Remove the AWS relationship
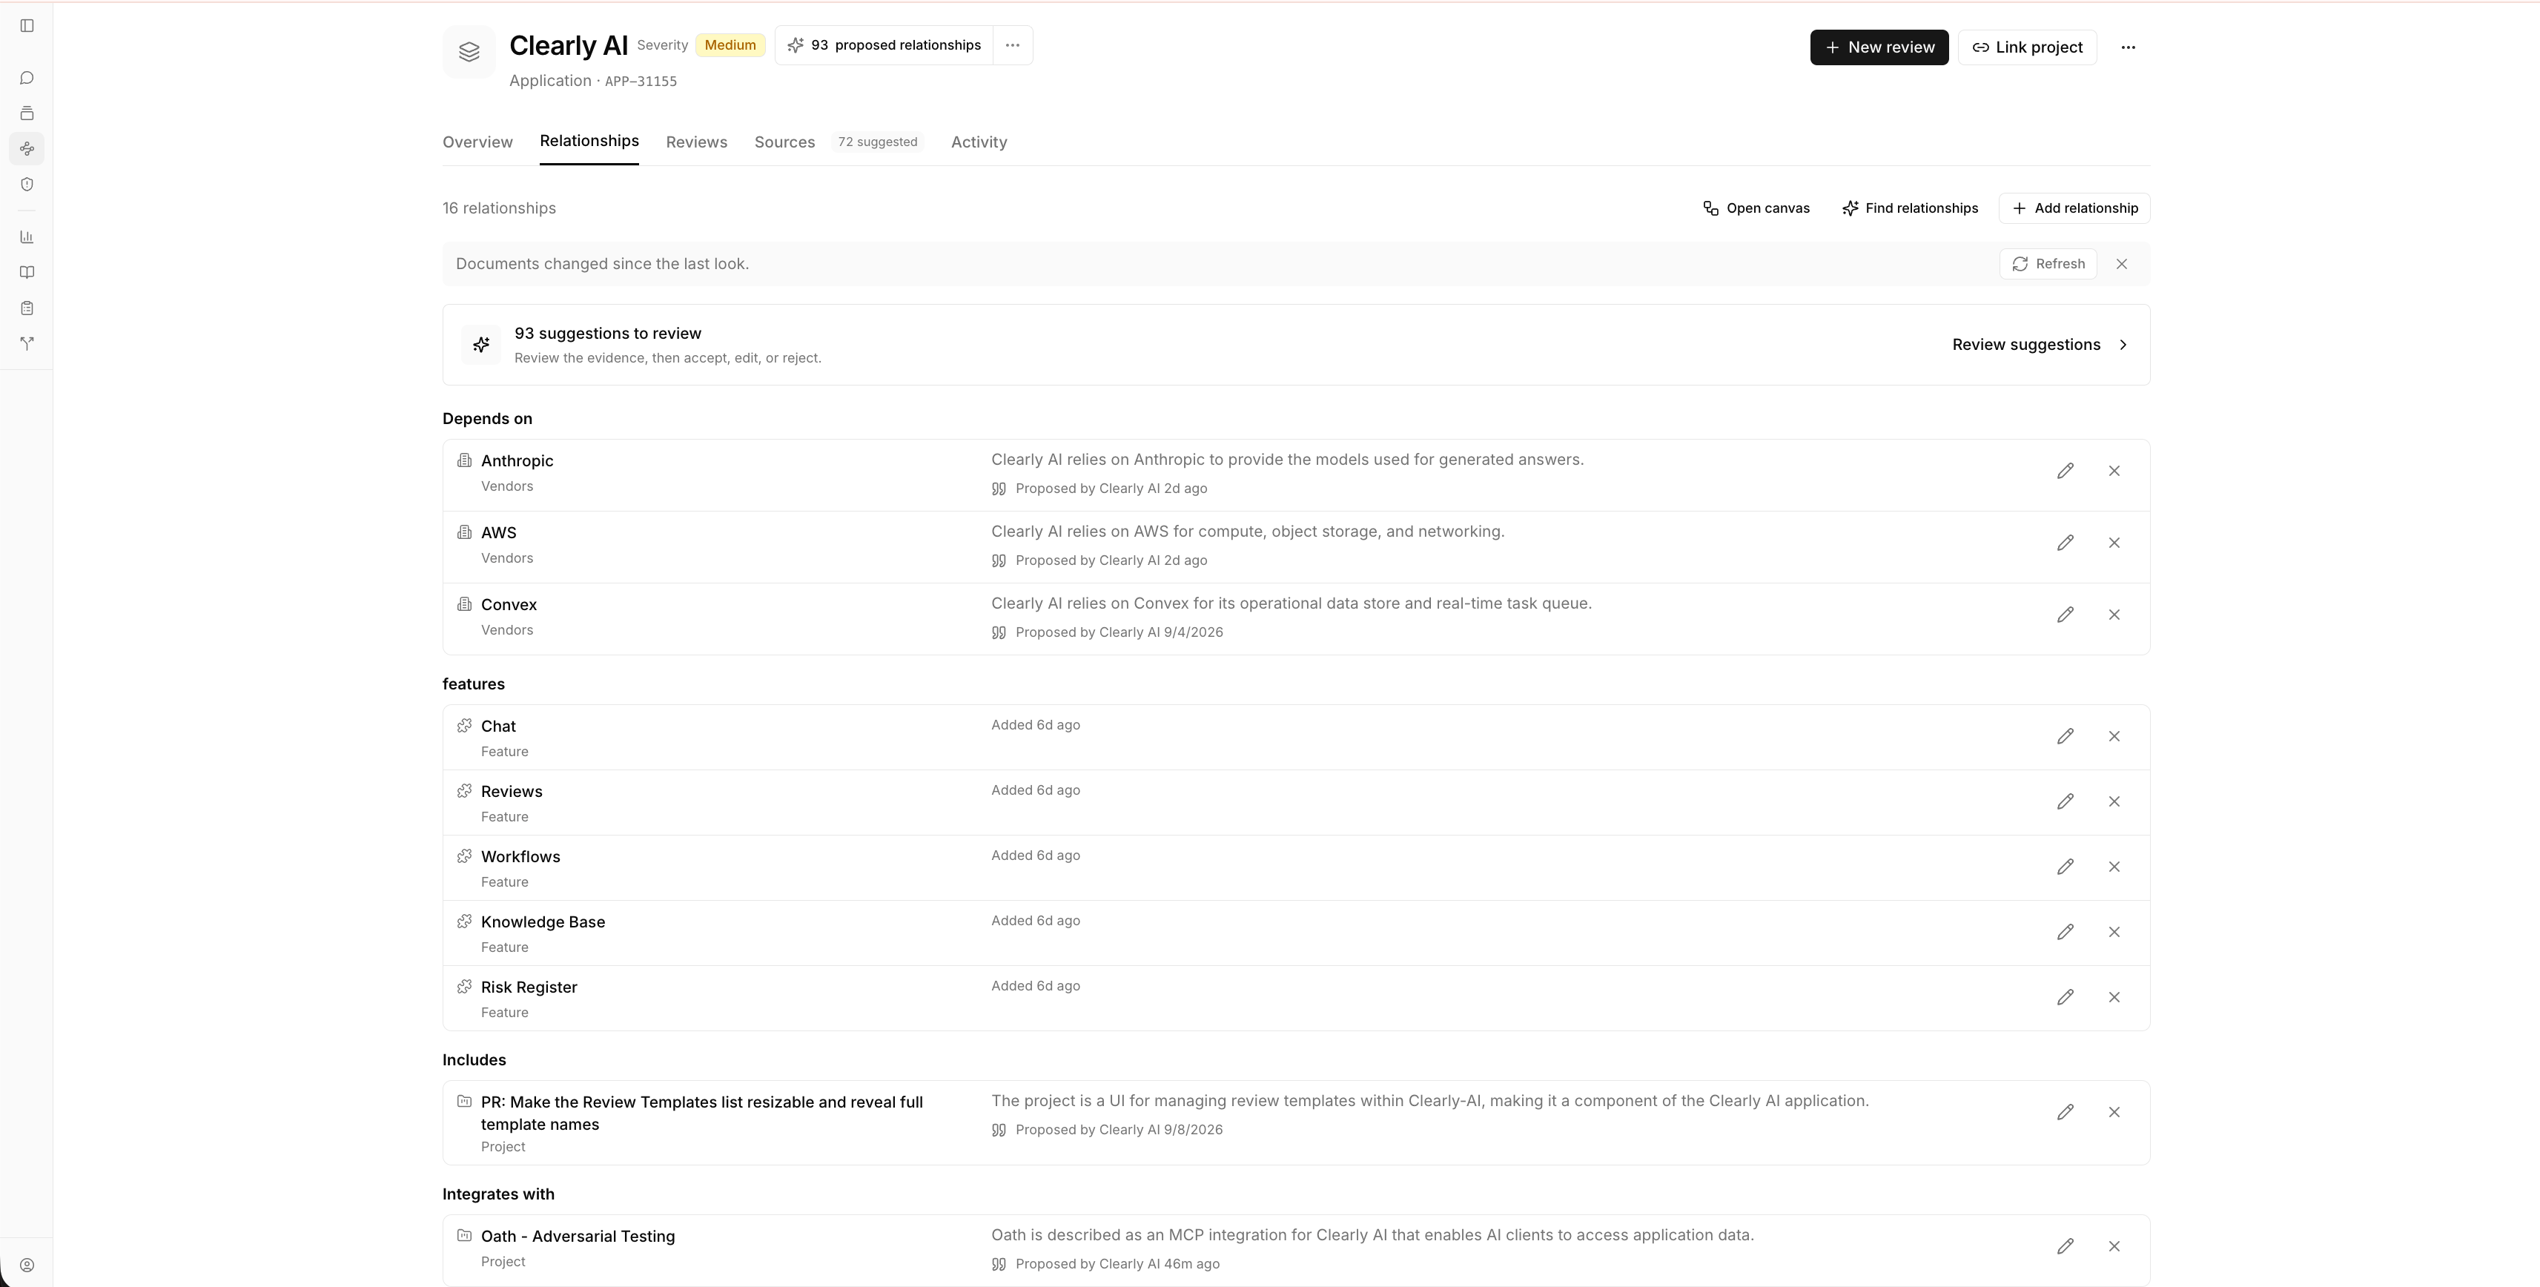This screenshot has width=2540, height=1287. [x=2114, y=543]
